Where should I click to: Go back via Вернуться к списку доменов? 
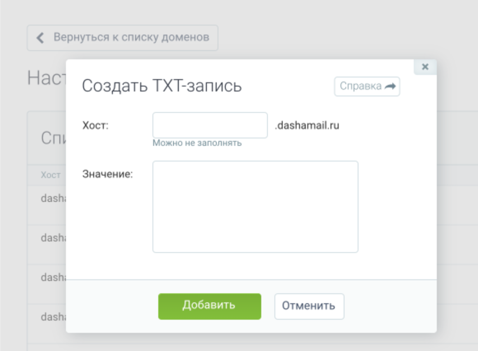(122, 38)
